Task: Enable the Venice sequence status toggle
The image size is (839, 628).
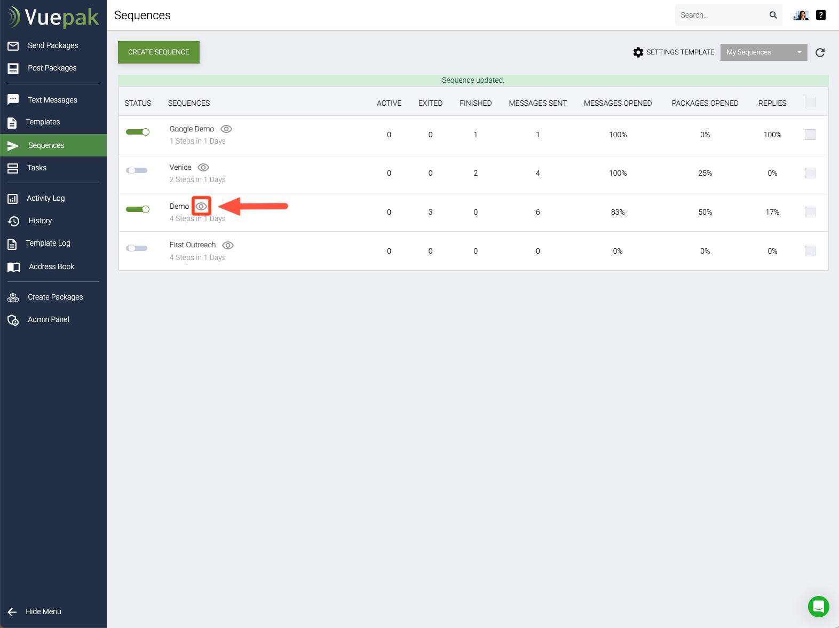Action: pyautogui.click(x=137, y=170)
